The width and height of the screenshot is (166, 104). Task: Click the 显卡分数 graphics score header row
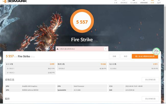(x=30, y=64)
